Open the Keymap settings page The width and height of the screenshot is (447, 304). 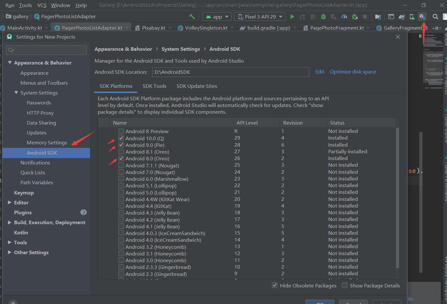(x=24, y=193)
